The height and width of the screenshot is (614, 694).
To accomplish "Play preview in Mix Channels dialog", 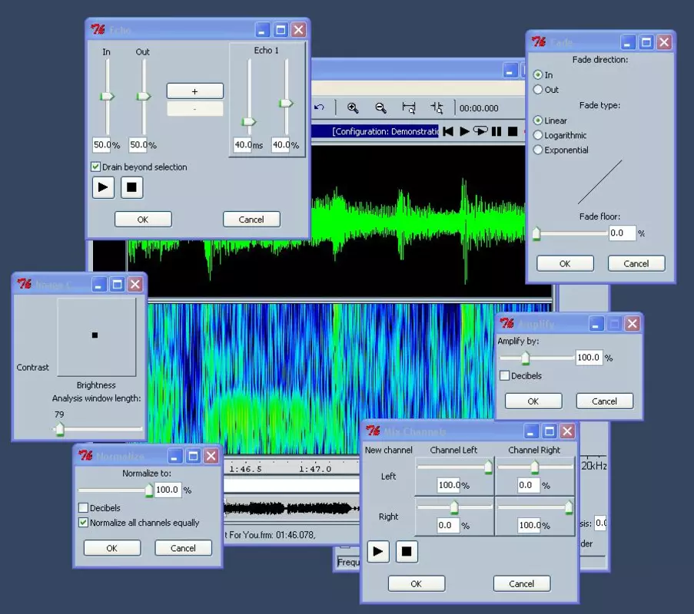I will point(378,551).
